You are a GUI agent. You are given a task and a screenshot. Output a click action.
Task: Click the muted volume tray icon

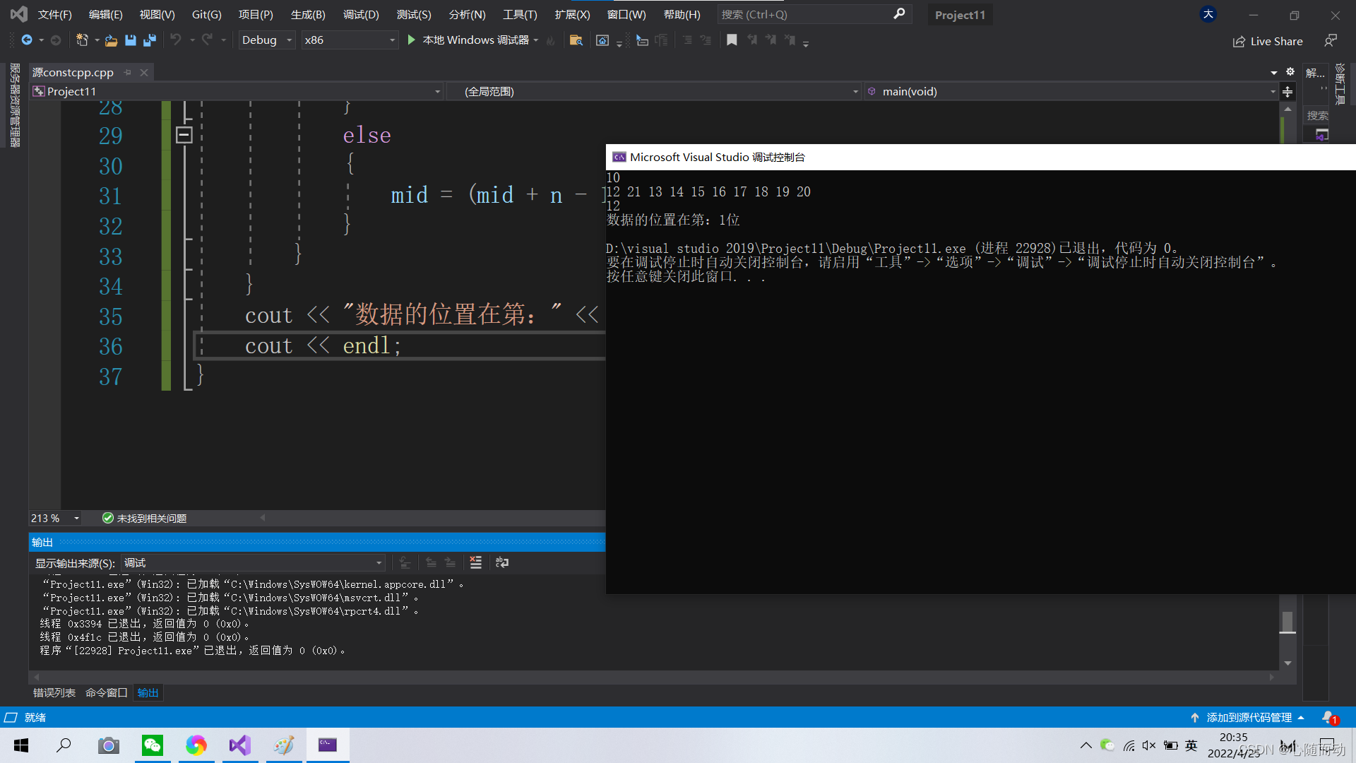pos(1149,745)
